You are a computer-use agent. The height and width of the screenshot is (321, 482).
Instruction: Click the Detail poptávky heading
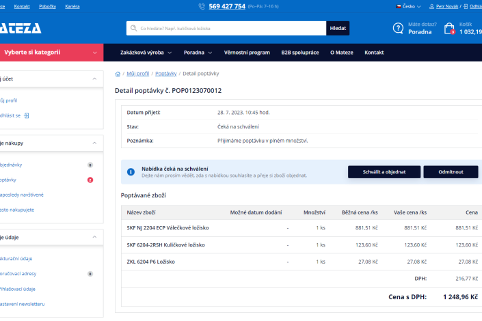click(x=168, y=91)
